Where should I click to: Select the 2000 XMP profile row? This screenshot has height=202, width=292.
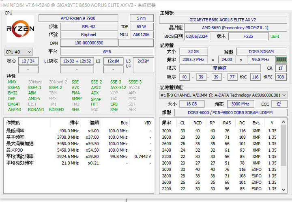point(220,163)
